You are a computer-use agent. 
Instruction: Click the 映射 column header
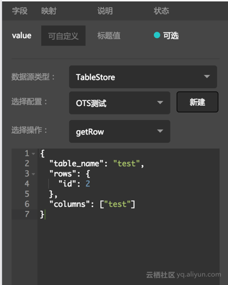(49, 11)
